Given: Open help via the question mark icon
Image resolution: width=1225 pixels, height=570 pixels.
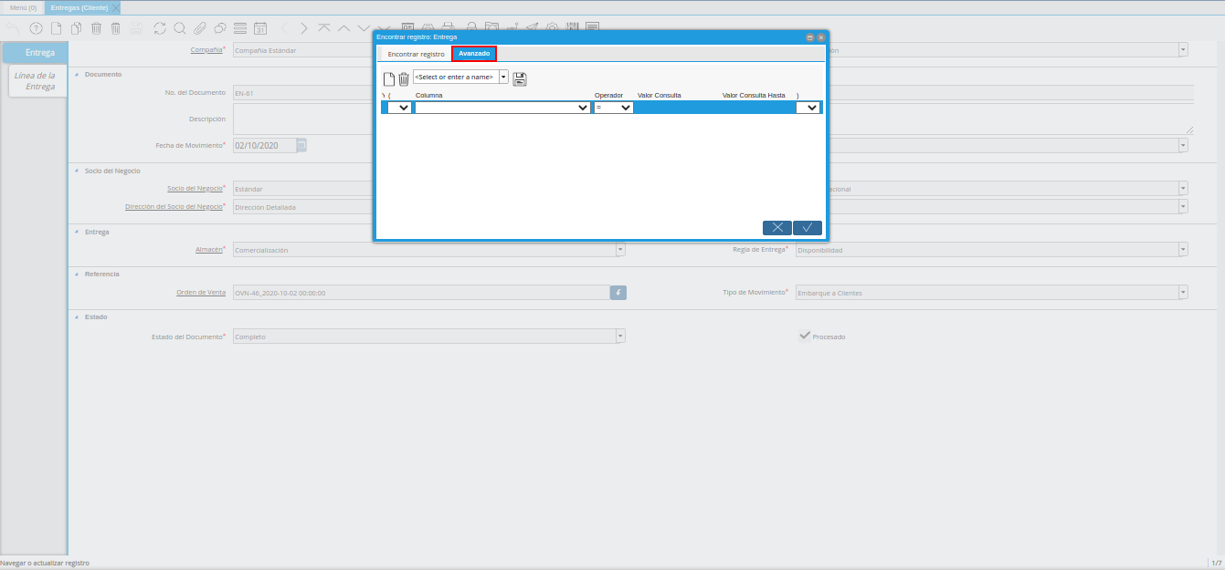Looking at the screenshot, I should point(37,28).
